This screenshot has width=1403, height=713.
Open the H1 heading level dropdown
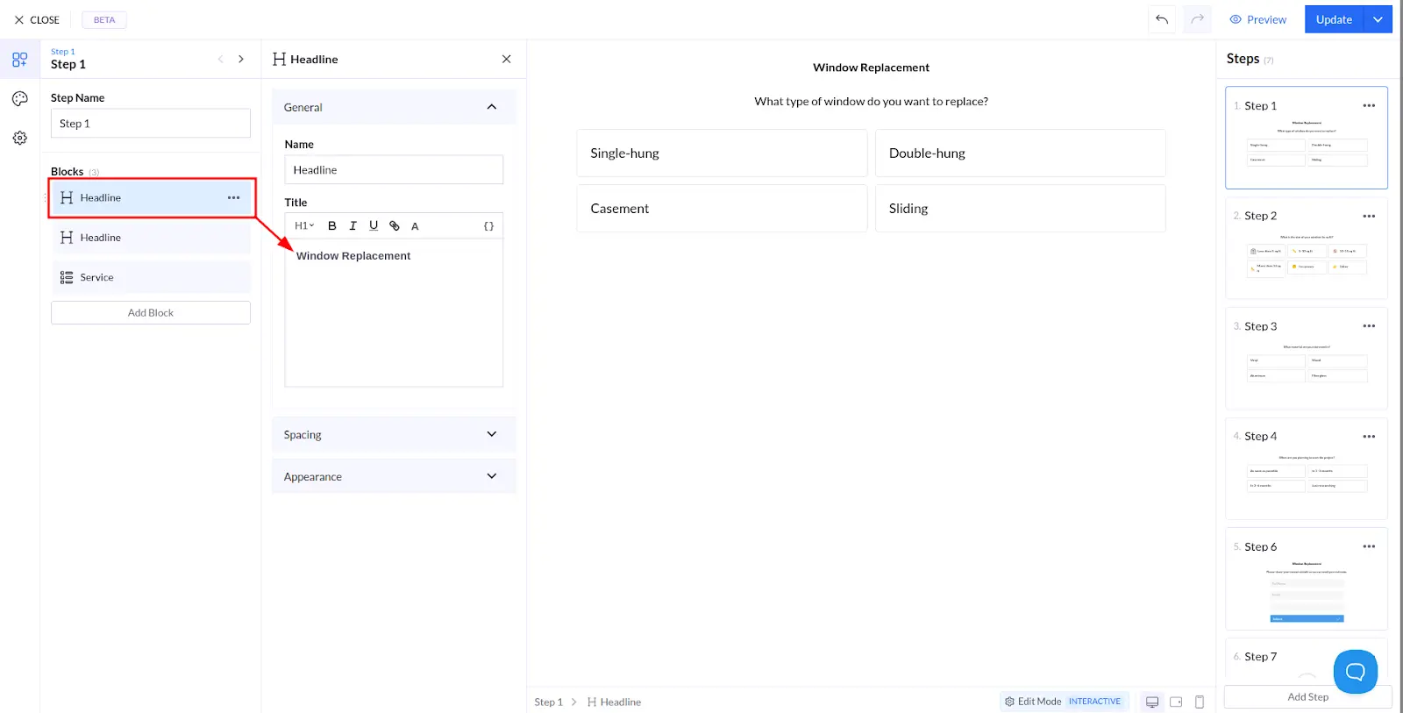pos(303,226)
